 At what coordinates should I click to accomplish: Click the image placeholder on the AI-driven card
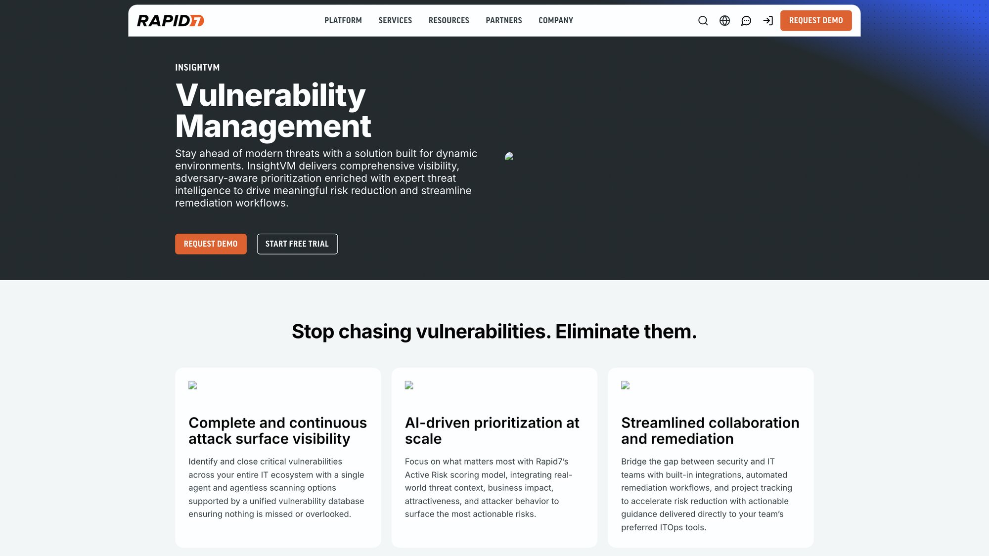pos(409,385)
